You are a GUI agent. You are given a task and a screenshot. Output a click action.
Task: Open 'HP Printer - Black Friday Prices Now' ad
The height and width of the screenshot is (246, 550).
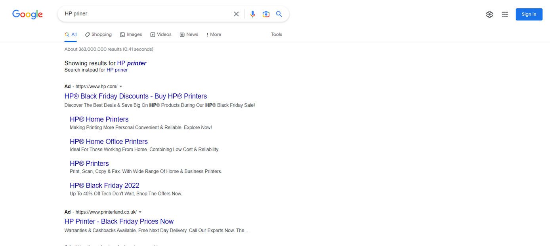point(119,221)
